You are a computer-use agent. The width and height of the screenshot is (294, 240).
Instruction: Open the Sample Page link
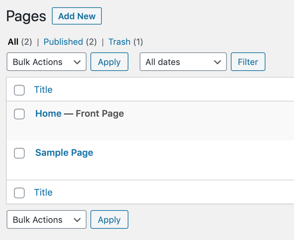point(64,153)
